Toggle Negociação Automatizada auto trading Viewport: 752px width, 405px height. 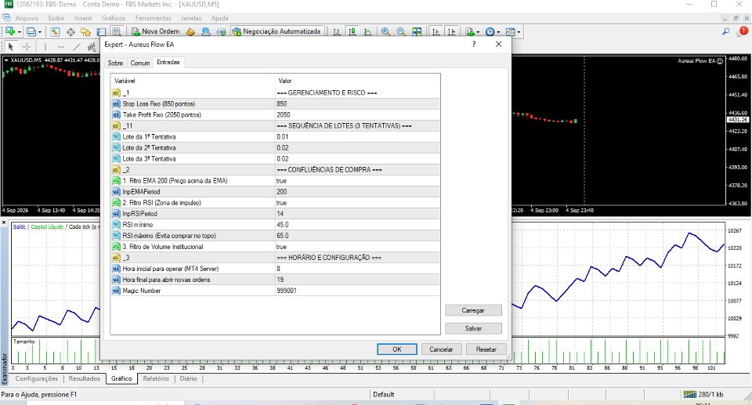[x=277, y=31]
